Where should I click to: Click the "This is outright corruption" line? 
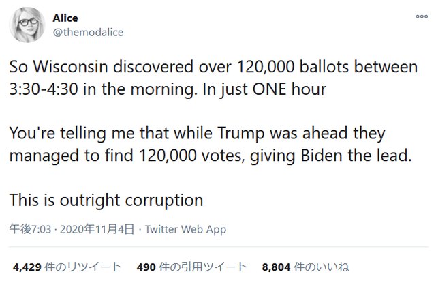click(x=106, y=201)
